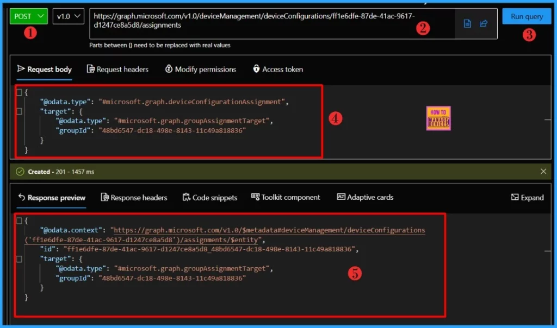Click the Request headers document icon
557x328 pixels.
point(91,69)
